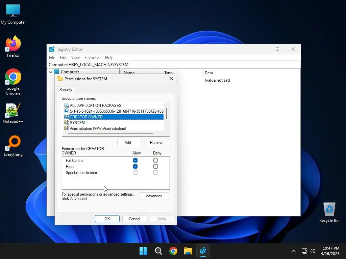Image resolution: width=346 pixels, height=259 pixels.
Task: Select the Security tab
Action: [66, 90]
